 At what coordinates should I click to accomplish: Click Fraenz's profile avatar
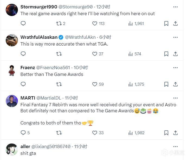tap(12, 71)
